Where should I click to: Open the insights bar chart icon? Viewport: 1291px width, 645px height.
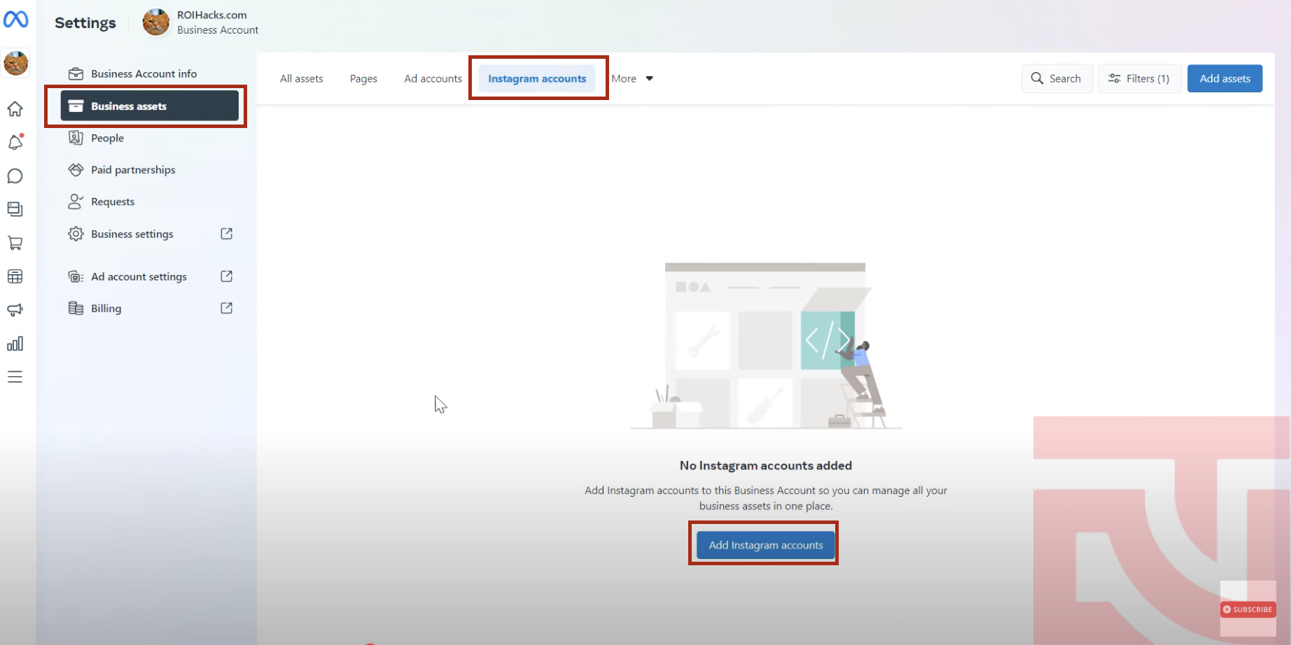pos(15,343)
